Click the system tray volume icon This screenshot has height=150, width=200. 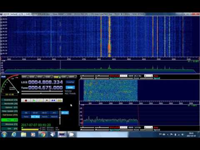(182, 135)
